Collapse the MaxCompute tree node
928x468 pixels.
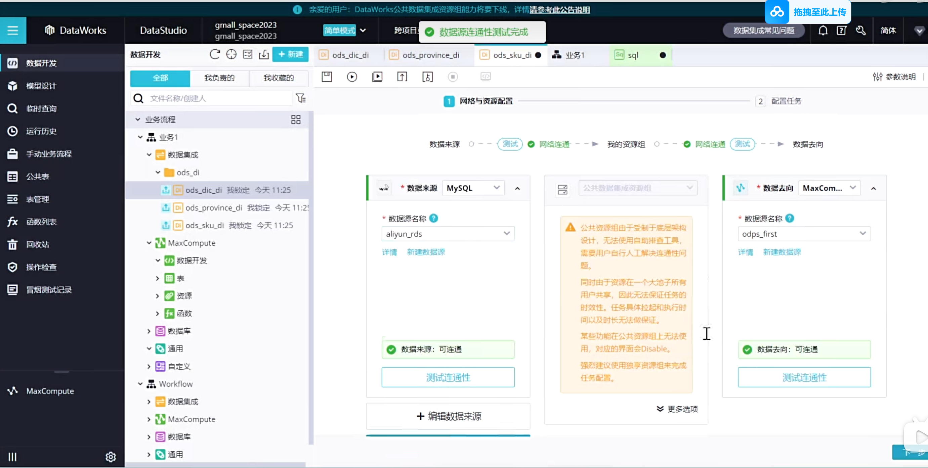tap(149, 243)
